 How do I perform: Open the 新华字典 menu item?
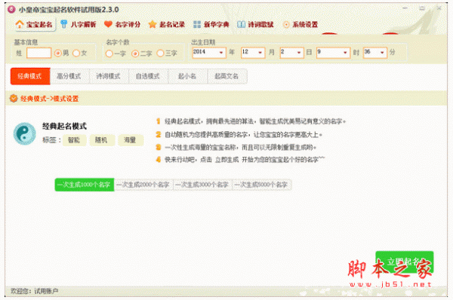point(211,24)
